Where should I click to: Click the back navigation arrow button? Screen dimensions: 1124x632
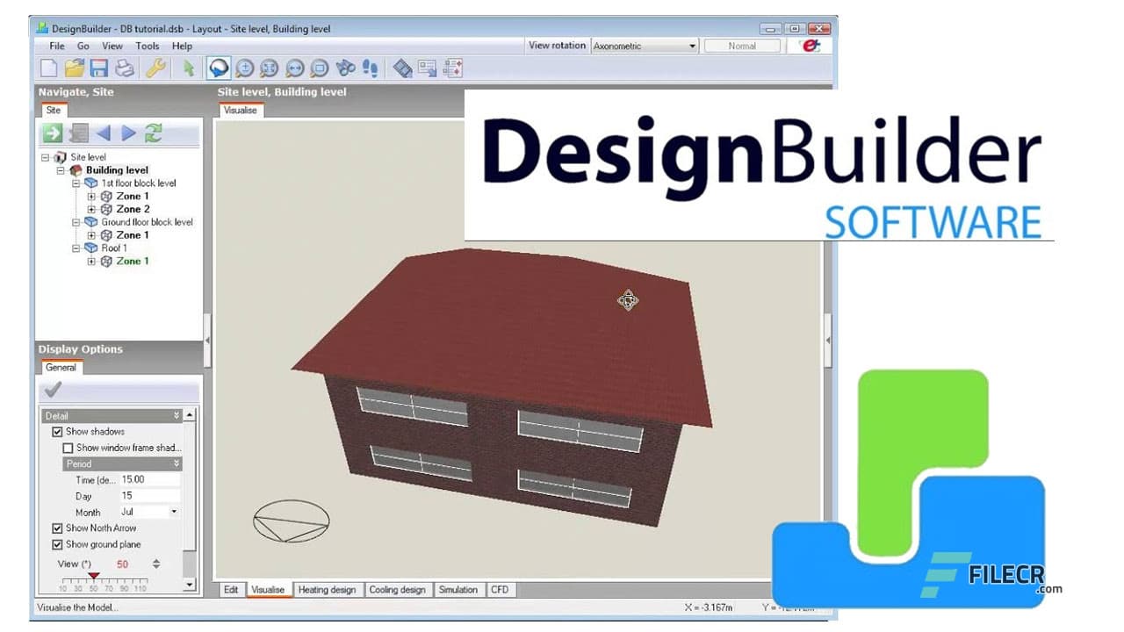(104, 133)
